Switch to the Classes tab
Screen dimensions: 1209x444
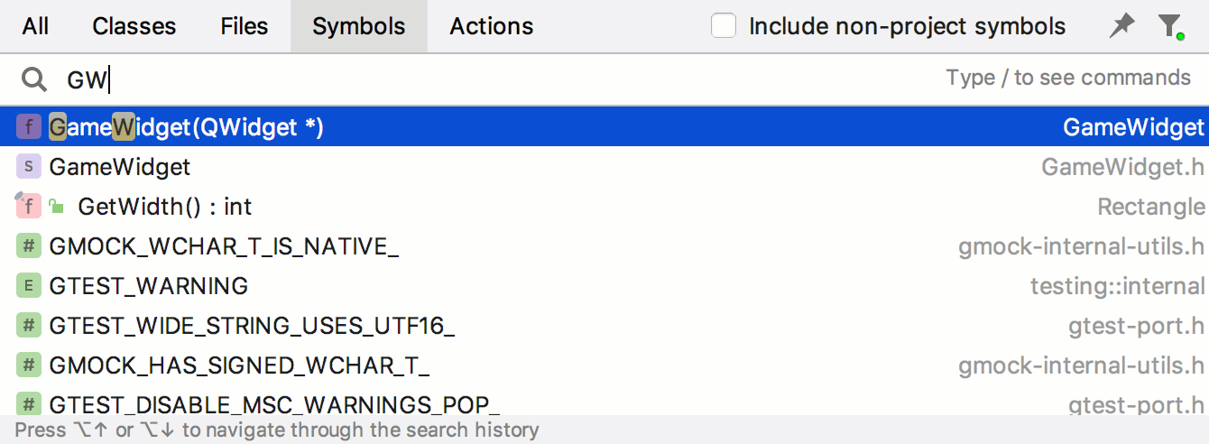[x=134, y=26]
